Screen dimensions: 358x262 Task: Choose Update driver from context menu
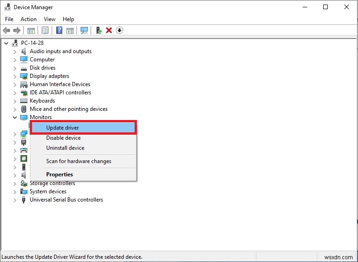point(83,127)
